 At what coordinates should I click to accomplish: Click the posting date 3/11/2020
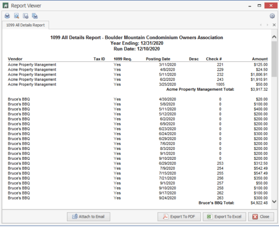[167, 64]
